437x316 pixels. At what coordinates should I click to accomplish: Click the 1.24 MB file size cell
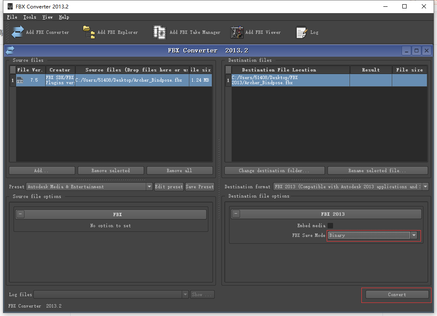pos(200,80)
